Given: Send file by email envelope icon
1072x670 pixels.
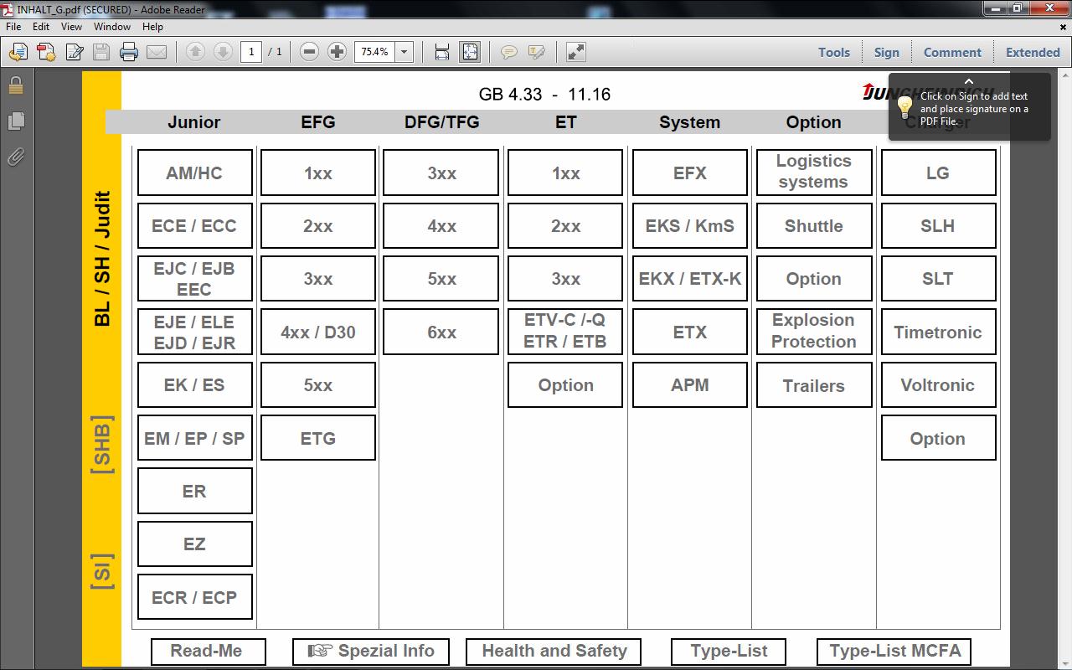Looking at the screenshot, I should tap(157, 52).
